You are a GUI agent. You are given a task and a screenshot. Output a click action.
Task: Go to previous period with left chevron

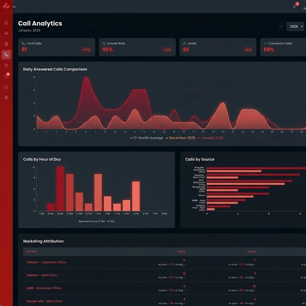(x=281, y=26)
